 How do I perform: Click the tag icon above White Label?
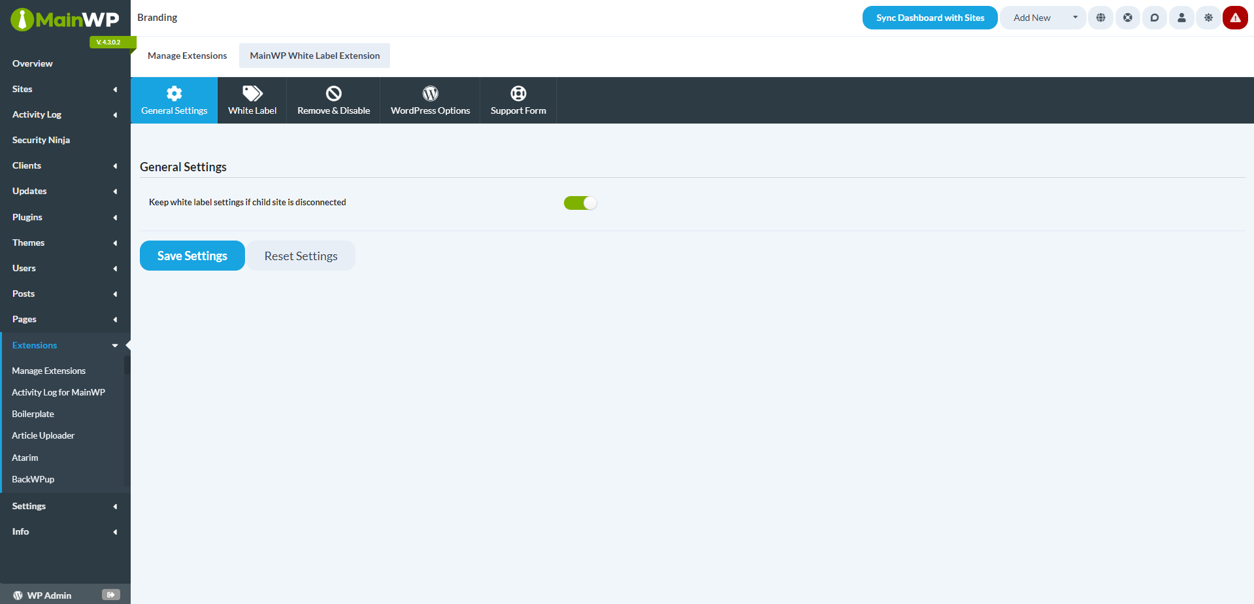tap(252, 93)
